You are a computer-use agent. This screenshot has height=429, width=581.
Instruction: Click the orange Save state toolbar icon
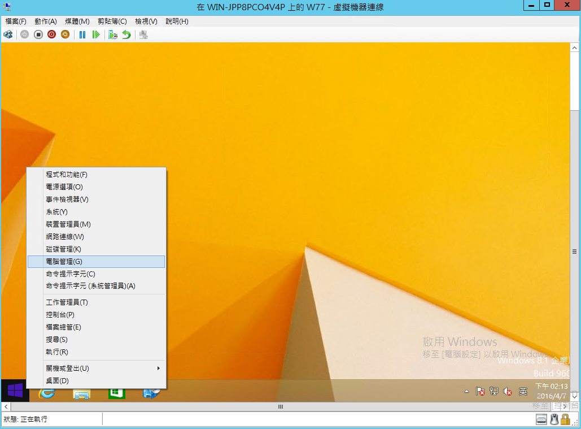65,35
